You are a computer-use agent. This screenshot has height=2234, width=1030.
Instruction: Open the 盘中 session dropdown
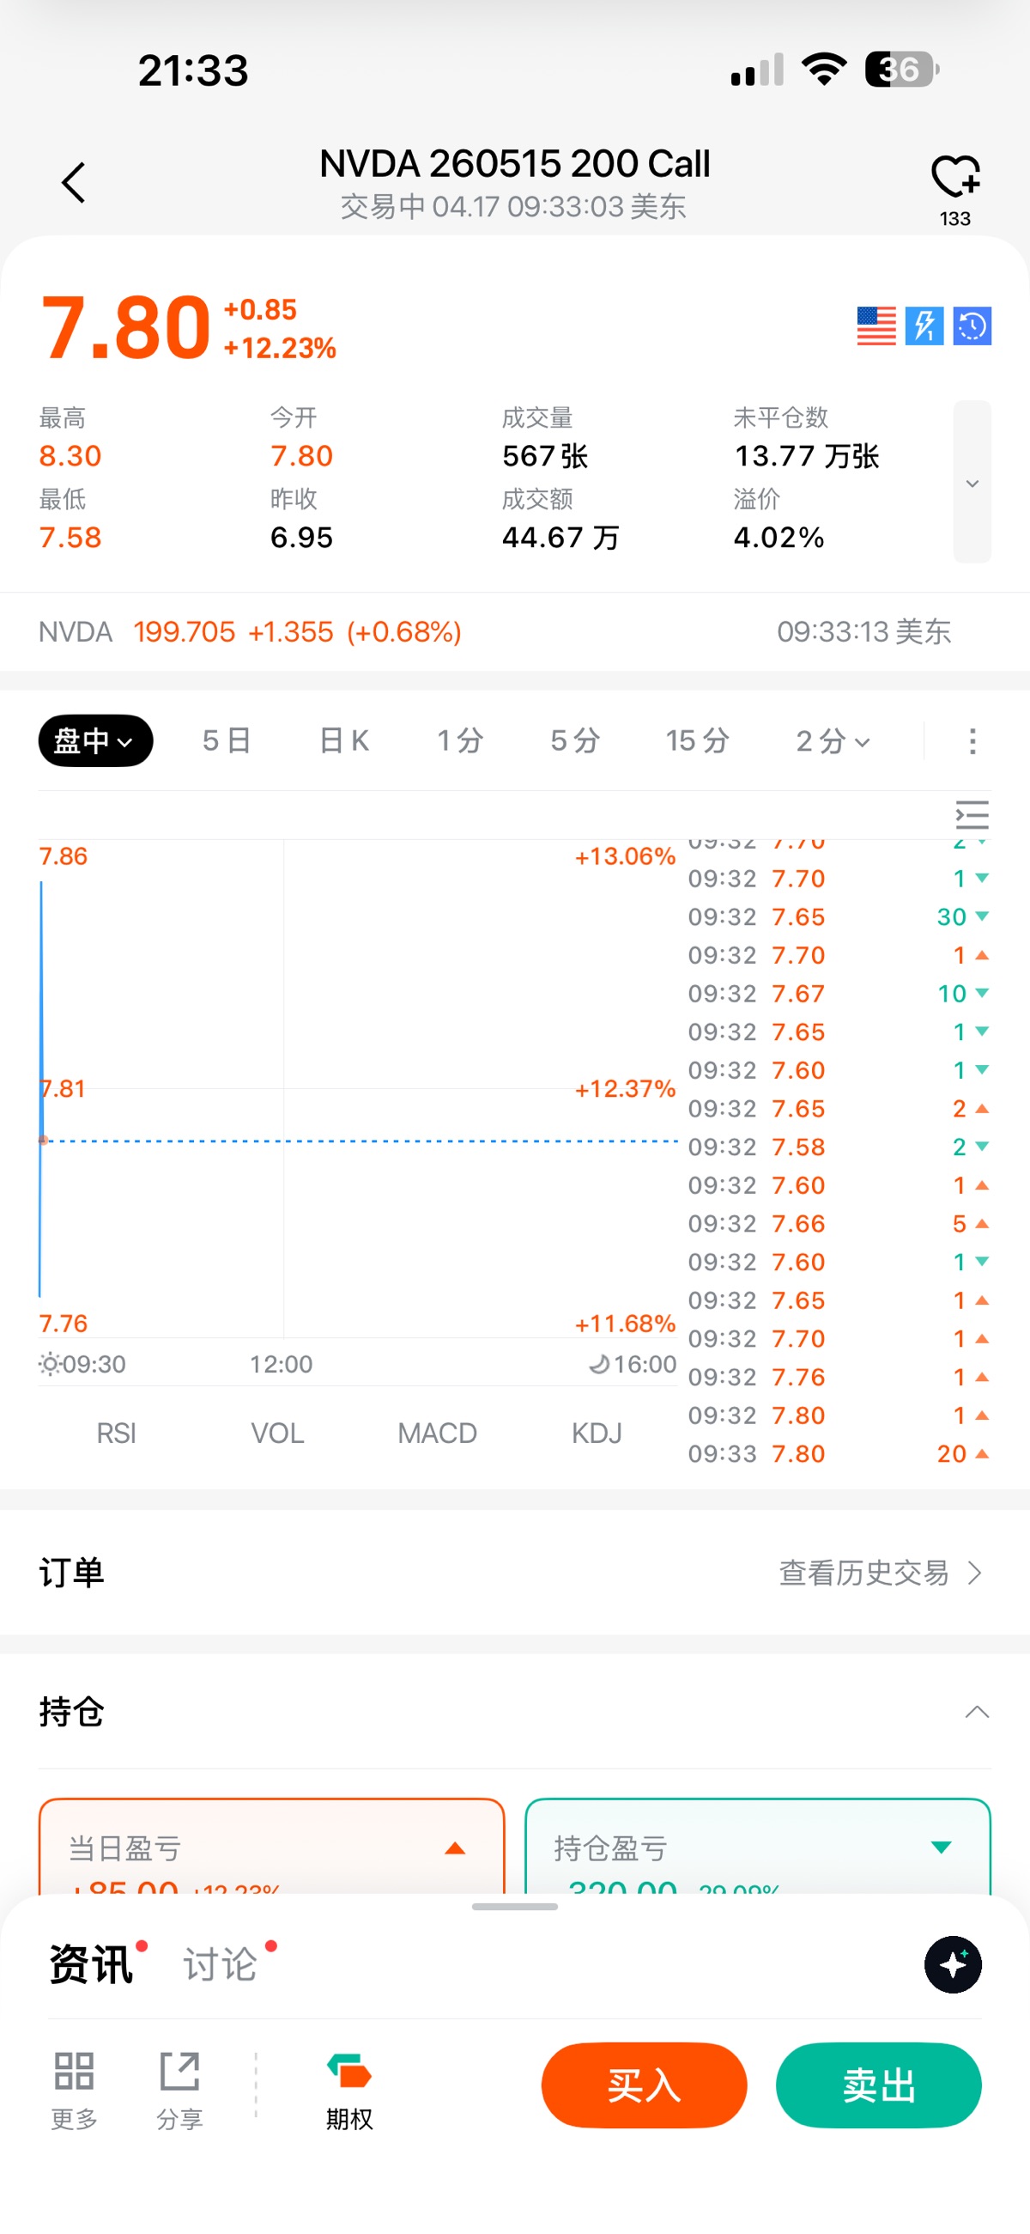(x=95, y=741)
